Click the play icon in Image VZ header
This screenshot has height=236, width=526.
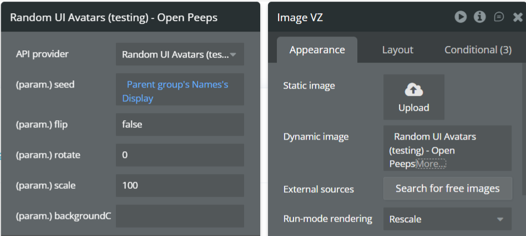[x=461, y=17]
